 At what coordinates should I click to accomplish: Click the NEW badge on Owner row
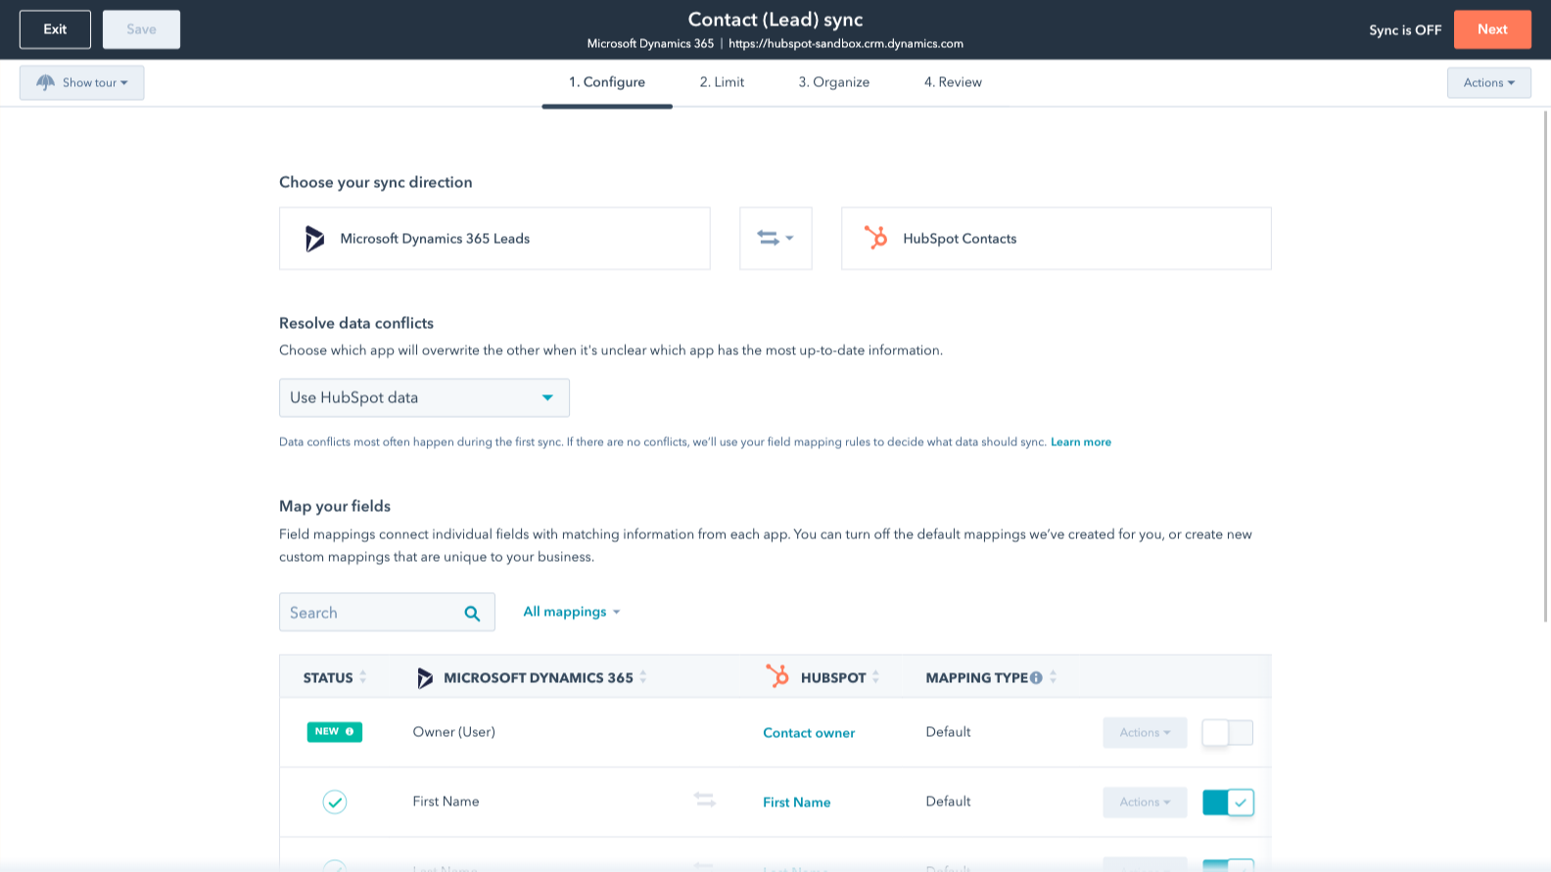(x=335, y=732)
